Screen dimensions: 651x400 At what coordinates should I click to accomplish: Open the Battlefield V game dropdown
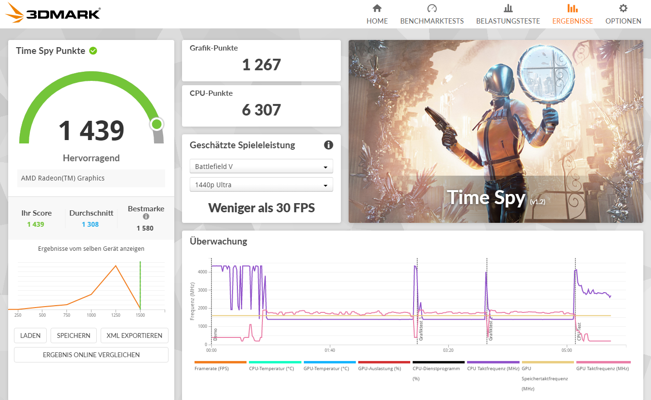(x=261, y=167)
